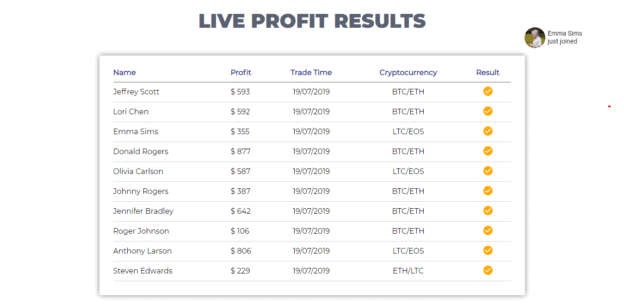Click the Trade Time column header

311,73
